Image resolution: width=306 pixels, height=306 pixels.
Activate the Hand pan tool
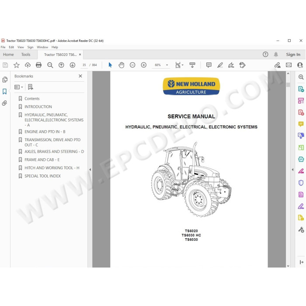click(122, 65)
